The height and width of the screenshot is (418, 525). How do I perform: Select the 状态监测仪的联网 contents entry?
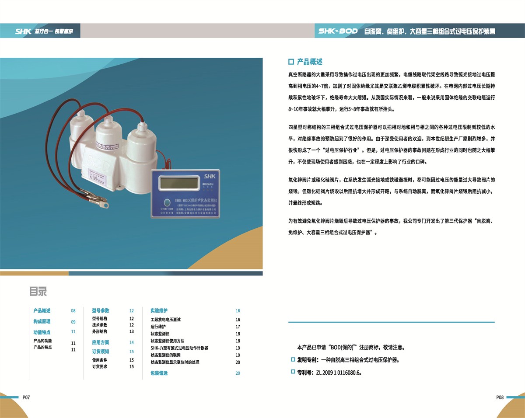coord(166,355)
